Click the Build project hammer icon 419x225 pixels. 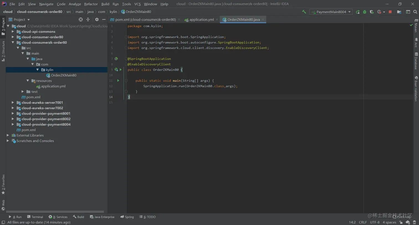point(304,12)
